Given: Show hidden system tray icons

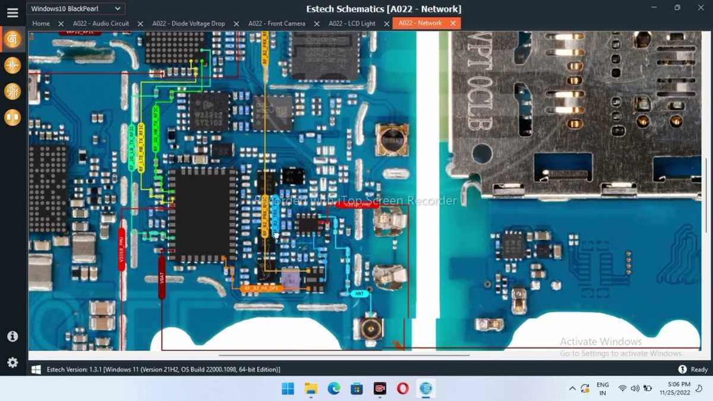Looking at the screenshot, I should point(572,389).
